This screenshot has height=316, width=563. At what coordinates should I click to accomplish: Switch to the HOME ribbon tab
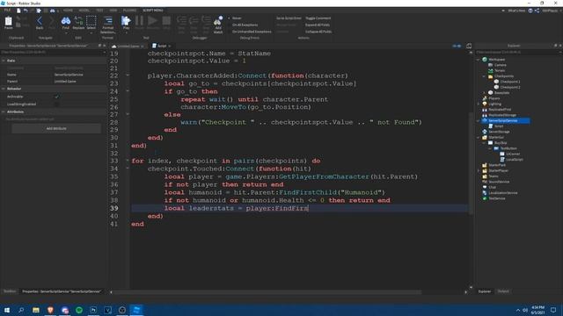[x=68, y=11]
